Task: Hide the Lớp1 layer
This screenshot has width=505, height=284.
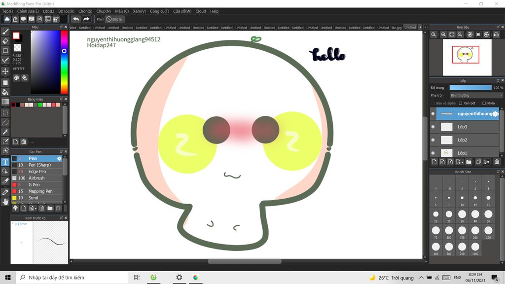Action: click(x=433, y=153)
